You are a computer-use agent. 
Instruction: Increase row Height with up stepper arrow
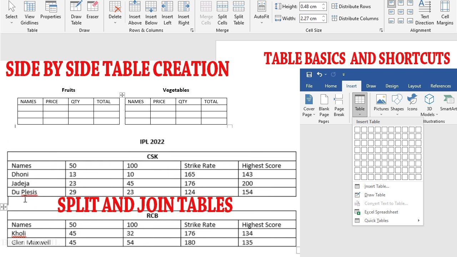323,5
